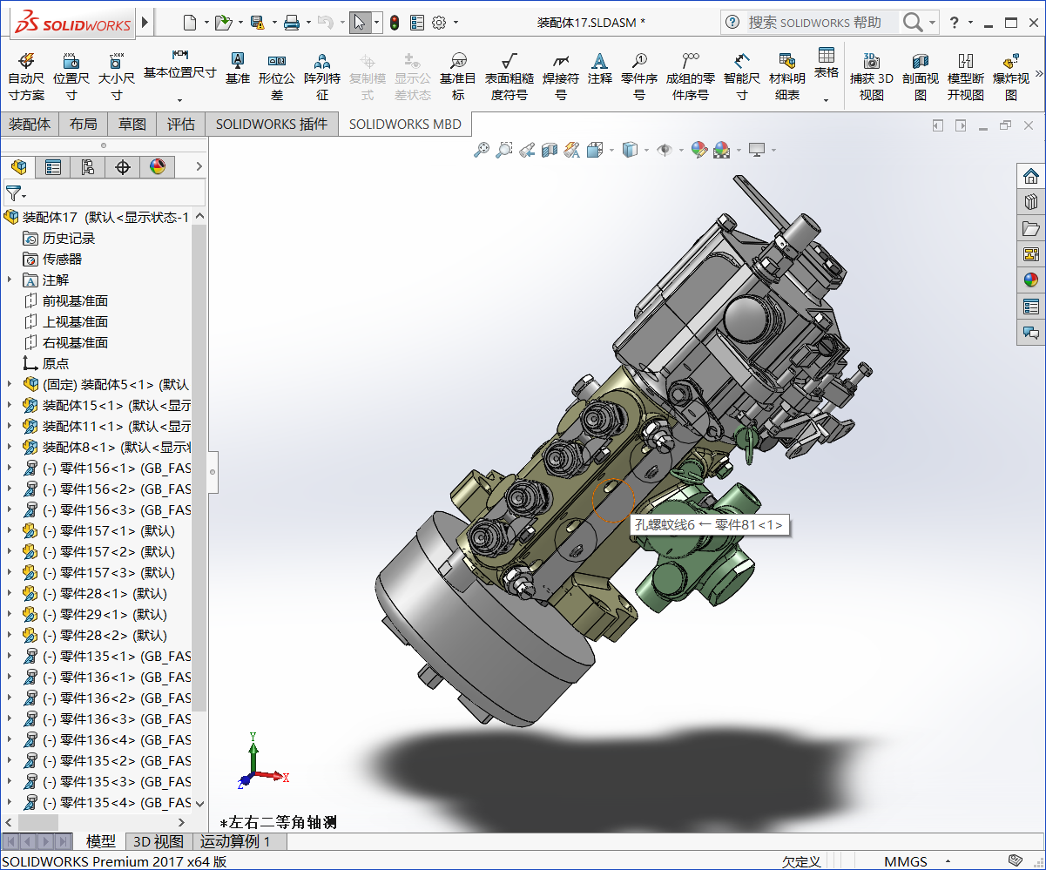Click the Zoom to Fit icon
Image resolution: width=1046 pixels, height=870 pixels.
482,150
